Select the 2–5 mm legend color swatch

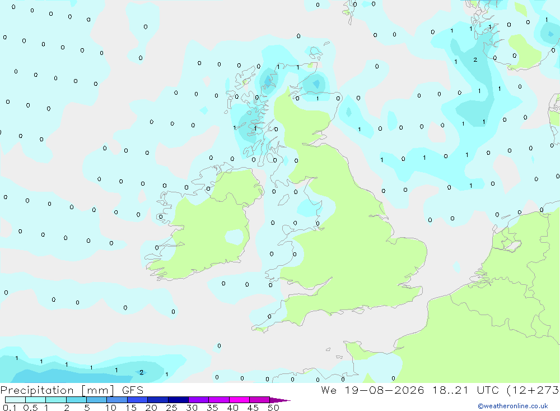76,400
